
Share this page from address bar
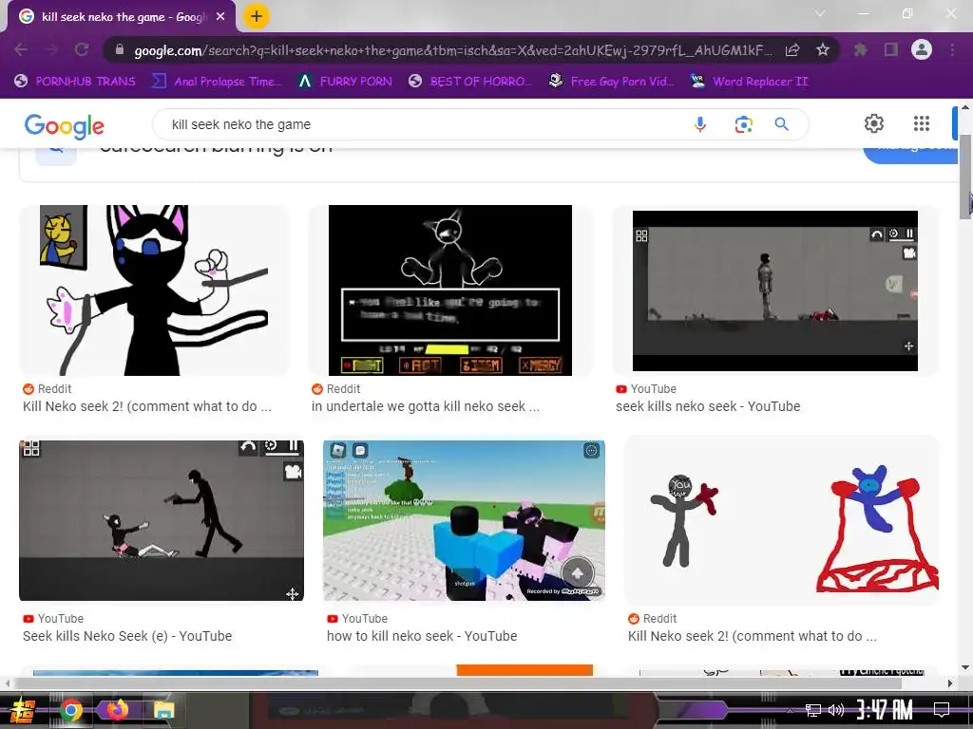(x=792, y=50)
